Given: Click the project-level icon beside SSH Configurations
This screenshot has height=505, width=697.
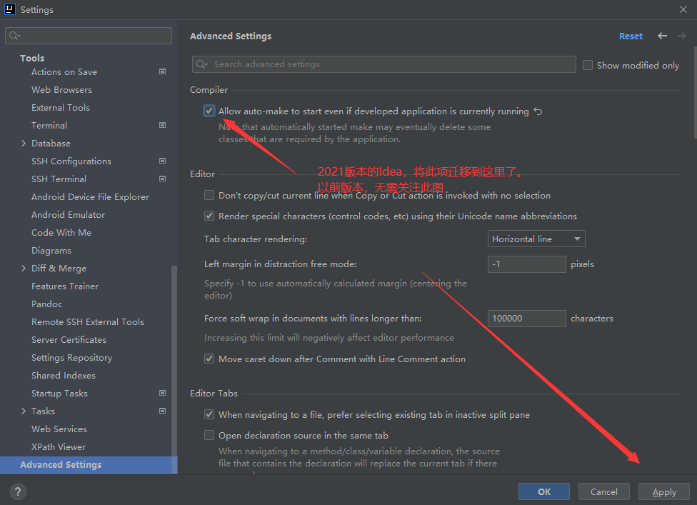Looking at the screenshot, I should (163, 161).
